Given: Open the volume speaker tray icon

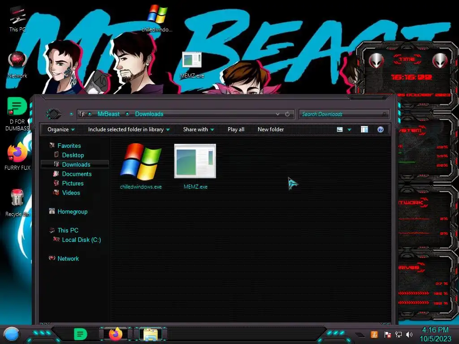Looking at the screenshot, I should tap(409, 334).
